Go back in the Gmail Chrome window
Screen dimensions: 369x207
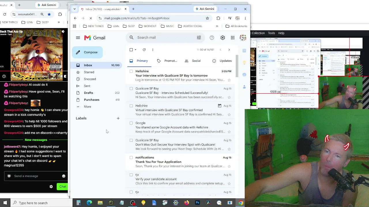(75, 18)
